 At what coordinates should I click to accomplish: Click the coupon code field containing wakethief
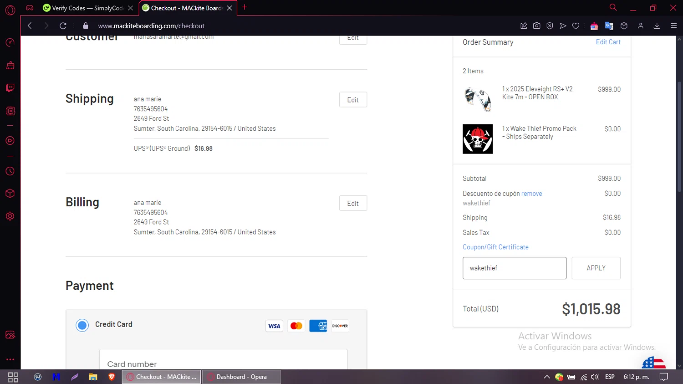click(x=515, y=268)
